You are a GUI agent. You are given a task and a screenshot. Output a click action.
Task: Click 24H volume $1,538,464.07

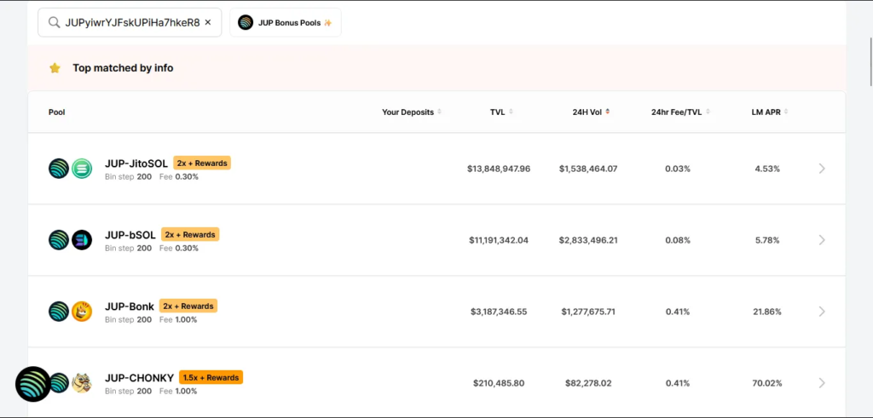coord(588,169)
